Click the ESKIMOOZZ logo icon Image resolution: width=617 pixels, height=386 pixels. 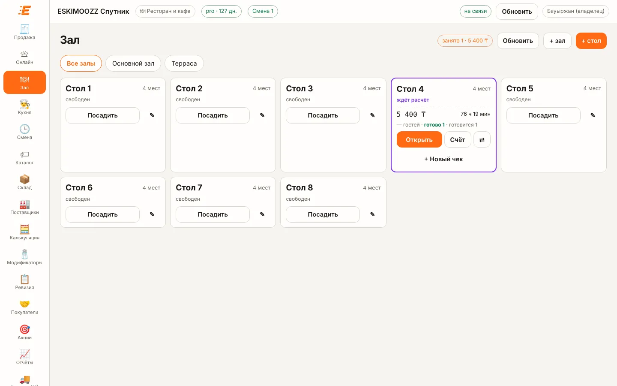pos(24,10)
